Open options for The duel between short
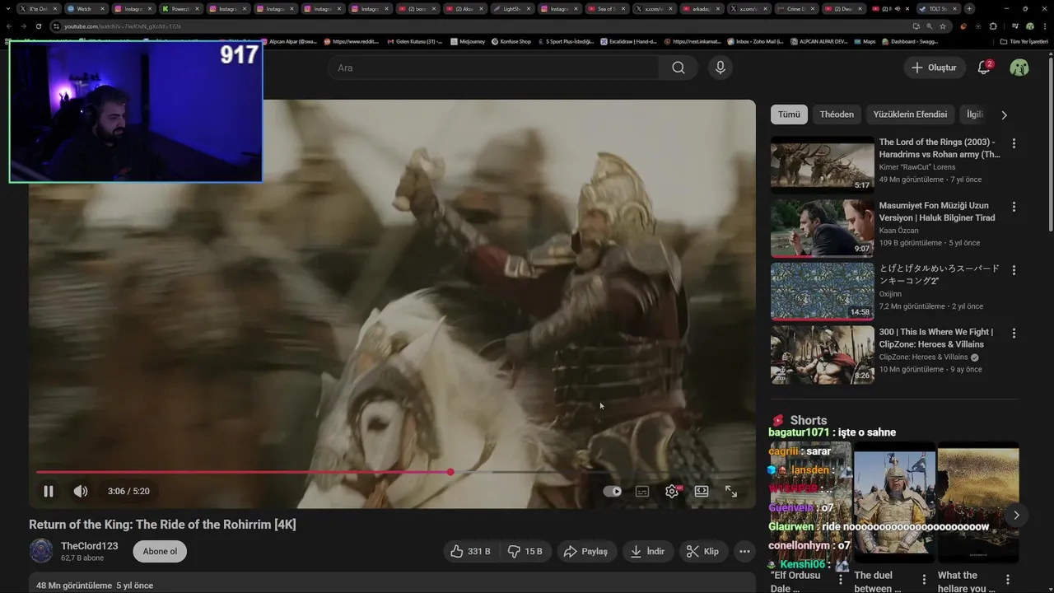The height and width of the screenshot is (593, 1054). click(x=924, y=580)
